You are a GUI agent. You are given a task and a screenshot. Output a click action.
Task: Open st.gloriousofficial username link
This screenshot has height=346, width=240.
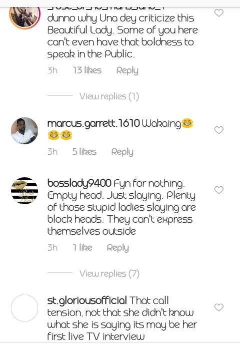[x=87, y=301]
